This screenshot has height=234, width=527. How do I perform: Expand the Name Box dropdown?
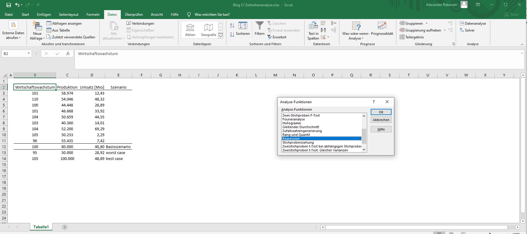tap(29, 54)
